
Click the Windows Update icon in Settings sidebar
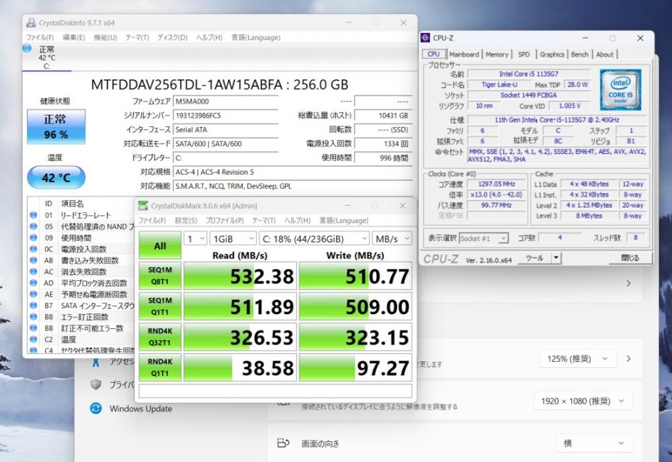[x=96, y=408]
